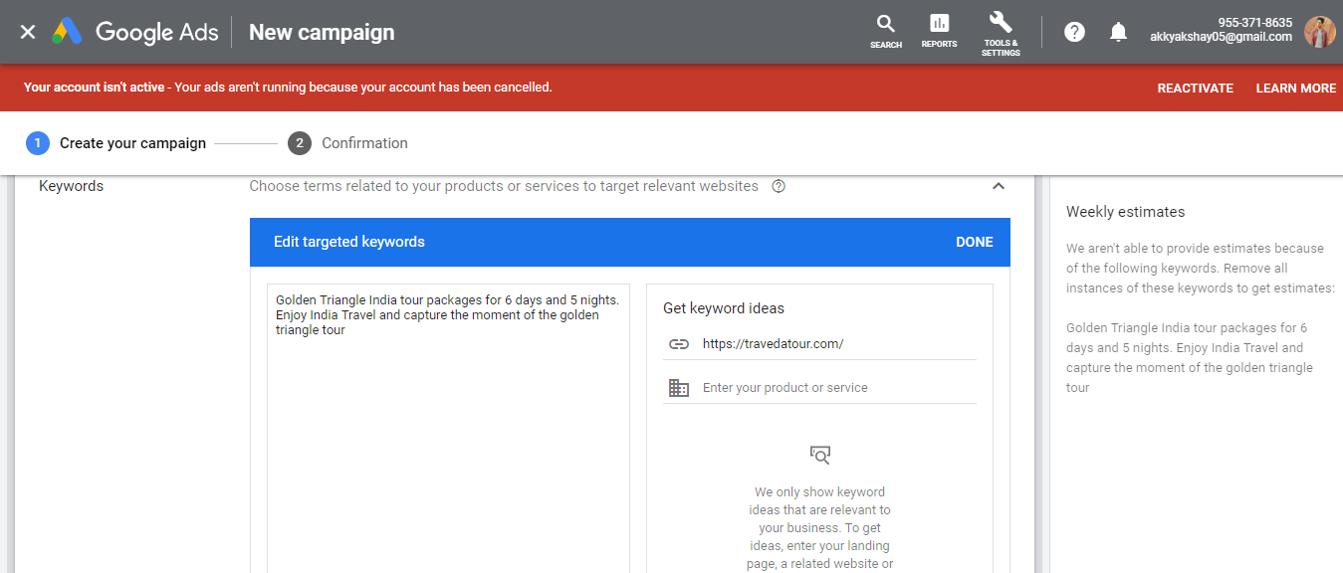Collapse the Keywords section chevron
Image resolution: width=1343 pixels, height=573 pixels.
click(x=999, y=185)
